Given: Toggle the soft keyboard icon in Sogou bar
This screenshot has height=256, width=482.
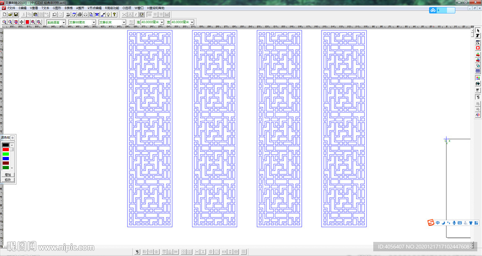Looking at the screenshot, I should [x=459, y=223].
